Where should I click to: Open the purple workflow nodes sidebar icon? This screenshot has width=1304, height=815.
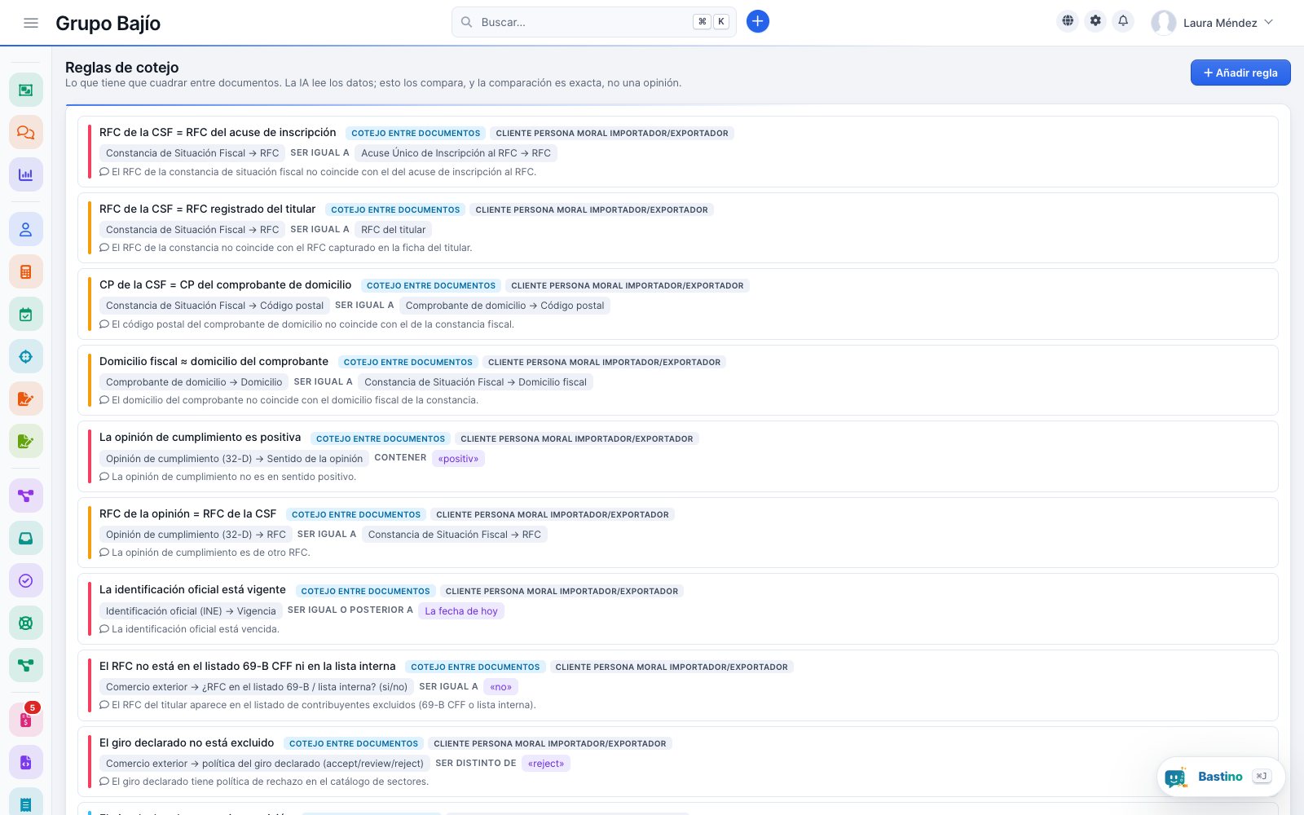[x=26, y=496]
